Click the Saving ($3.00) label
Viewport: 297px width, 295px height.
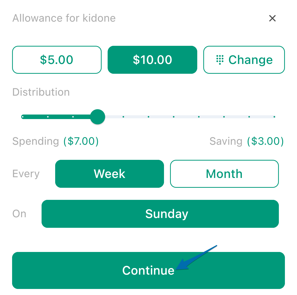247,141
